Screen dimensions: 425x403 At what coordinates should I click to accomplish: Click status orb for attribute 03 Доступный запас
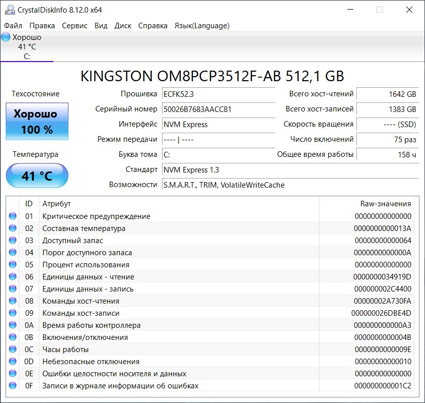(13, 240)
